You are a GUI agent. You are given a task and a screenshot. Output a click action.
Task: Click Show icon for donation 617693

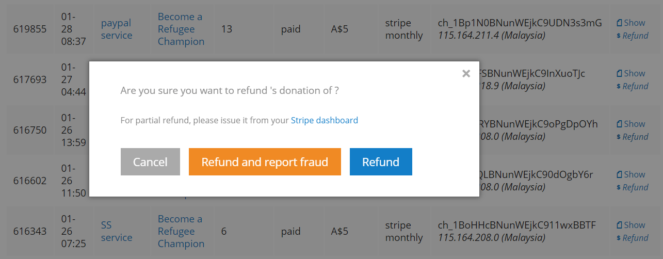pyautogui.click(x=631, y=73)
